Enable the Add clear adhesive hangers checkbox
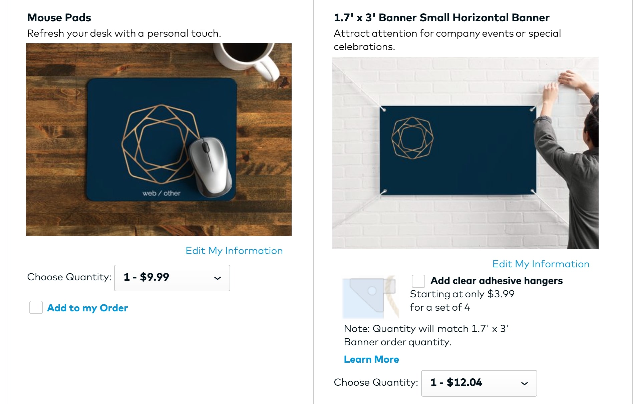Screen dimensions: 640x404 (x=418, y=281)
